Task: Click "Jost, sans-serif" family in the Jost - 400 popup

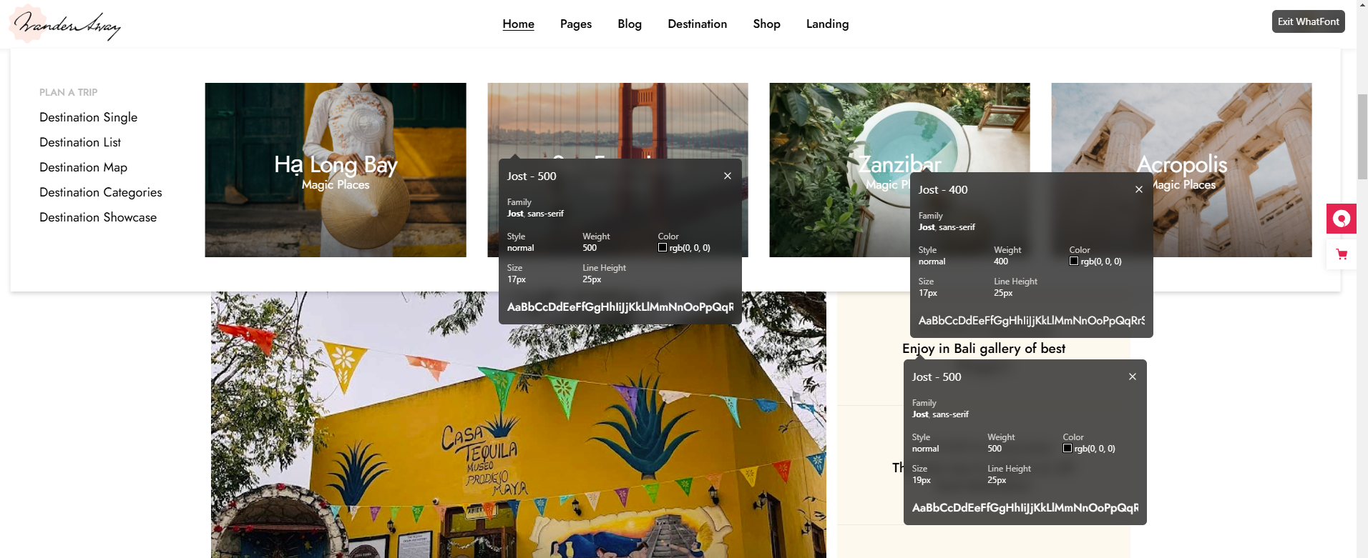Action: tap(947, 227)
